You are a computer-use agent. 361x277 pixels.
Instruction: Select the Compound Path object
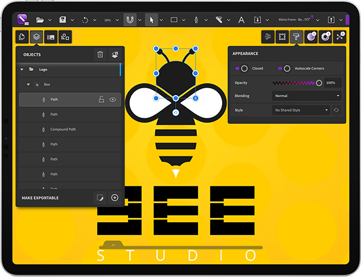(x=63, y=129)
